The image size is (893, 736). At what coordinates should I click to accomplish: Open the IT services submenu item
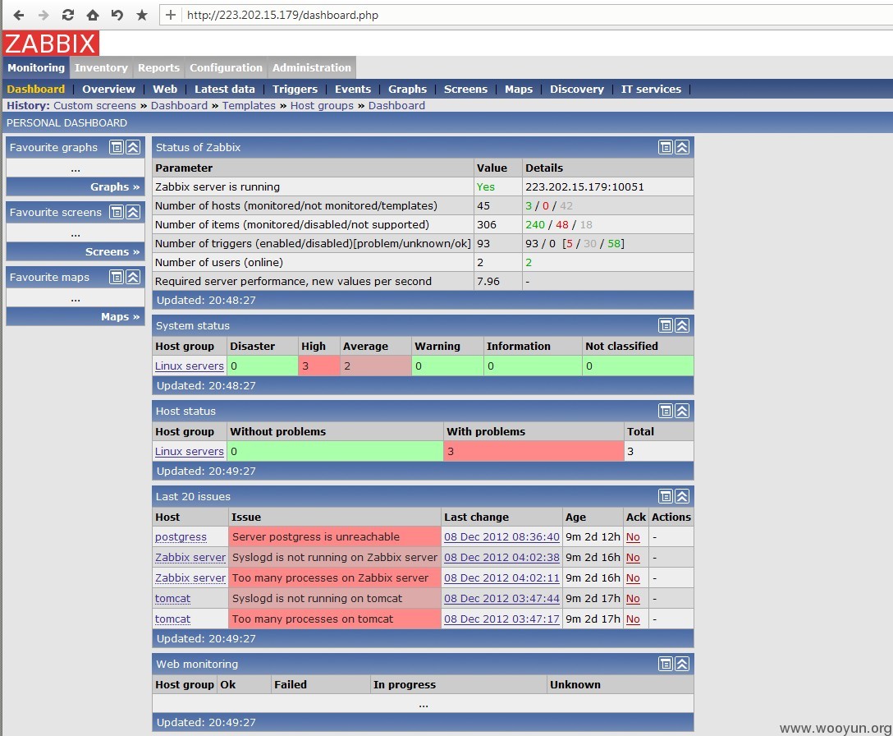[x=651, y=89]
